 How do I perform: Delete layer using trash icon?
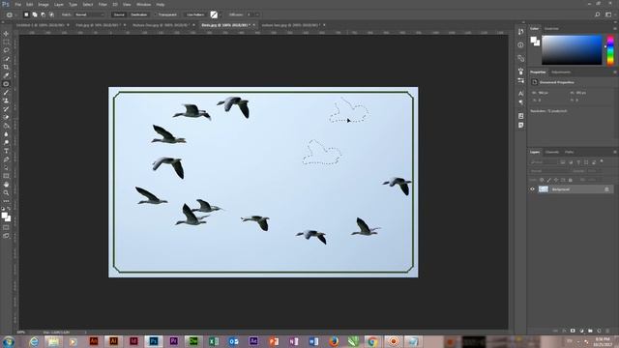click(607, 331)
